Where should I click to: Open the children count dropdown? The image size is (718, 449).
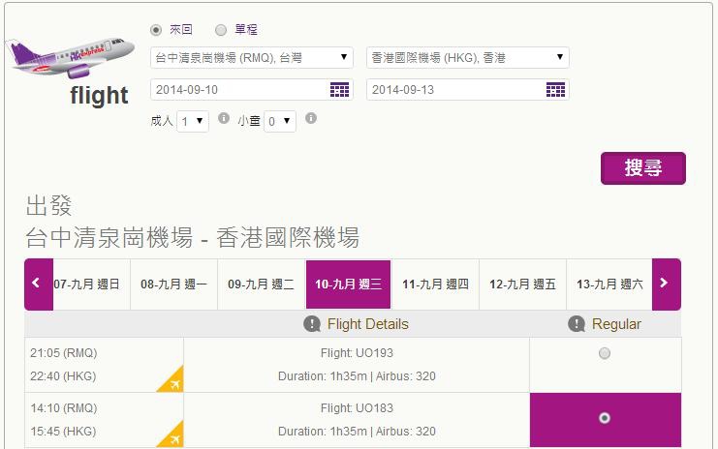(x=280, y=121)
